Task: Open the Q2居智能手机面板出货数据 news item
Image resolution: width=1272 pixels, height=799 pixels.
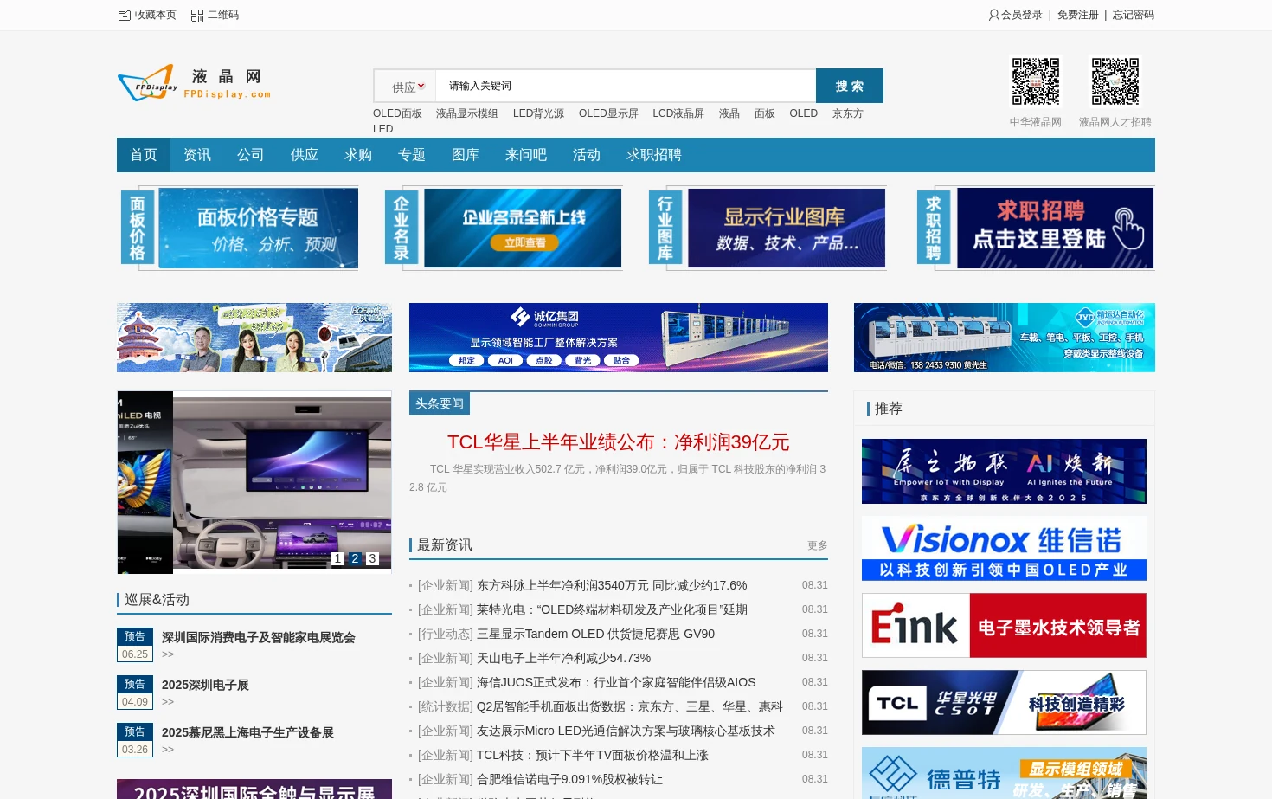Action: [630, 706]
